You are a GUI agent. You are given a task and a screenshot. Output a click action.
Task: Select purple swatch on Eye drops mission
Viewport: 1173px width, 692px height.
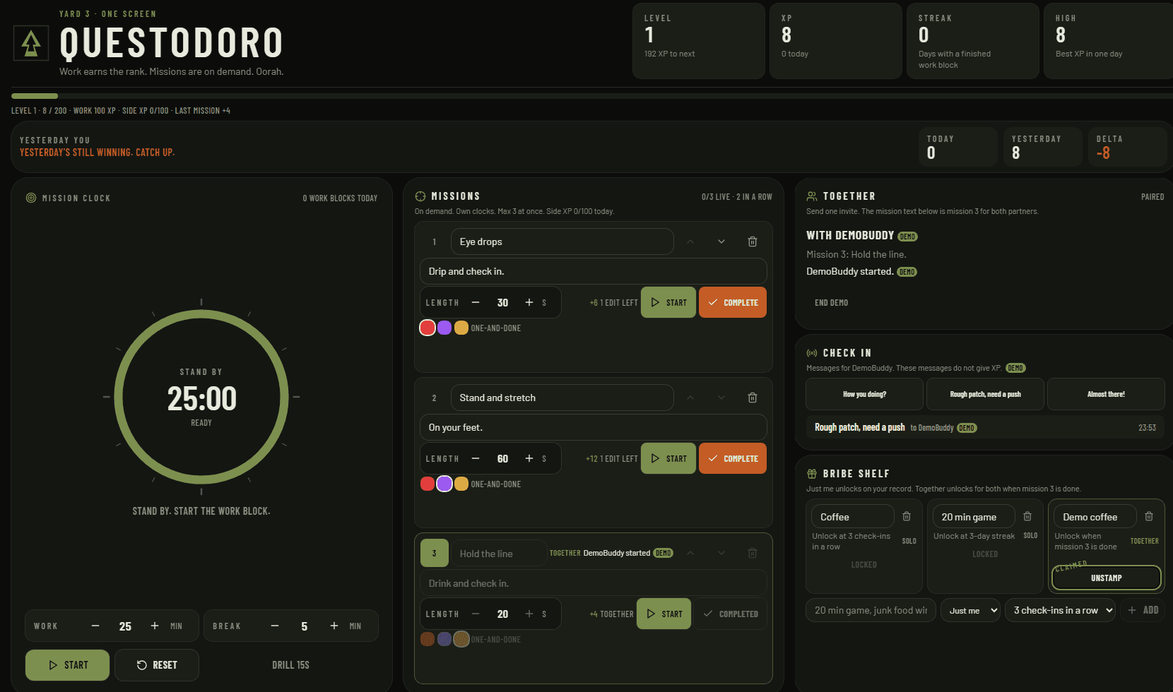[x=444, y=328]
